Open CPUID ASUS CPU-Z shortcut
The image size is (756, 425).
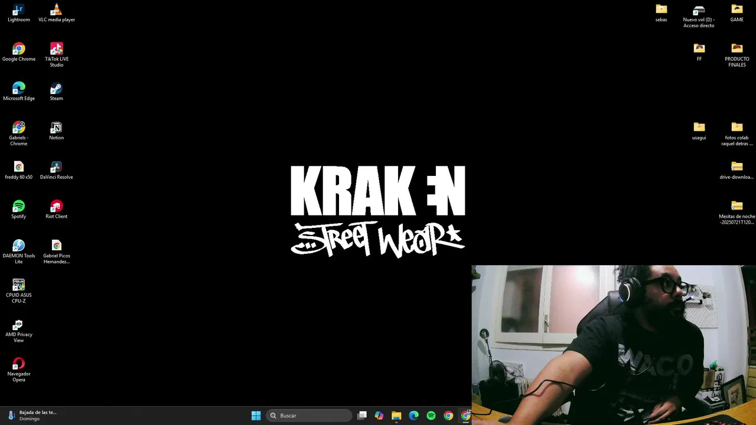[18, 291]
